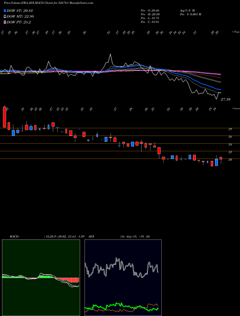Click the first large red candlestick
This screenshot has width=240, height=316.
[4, 117]
